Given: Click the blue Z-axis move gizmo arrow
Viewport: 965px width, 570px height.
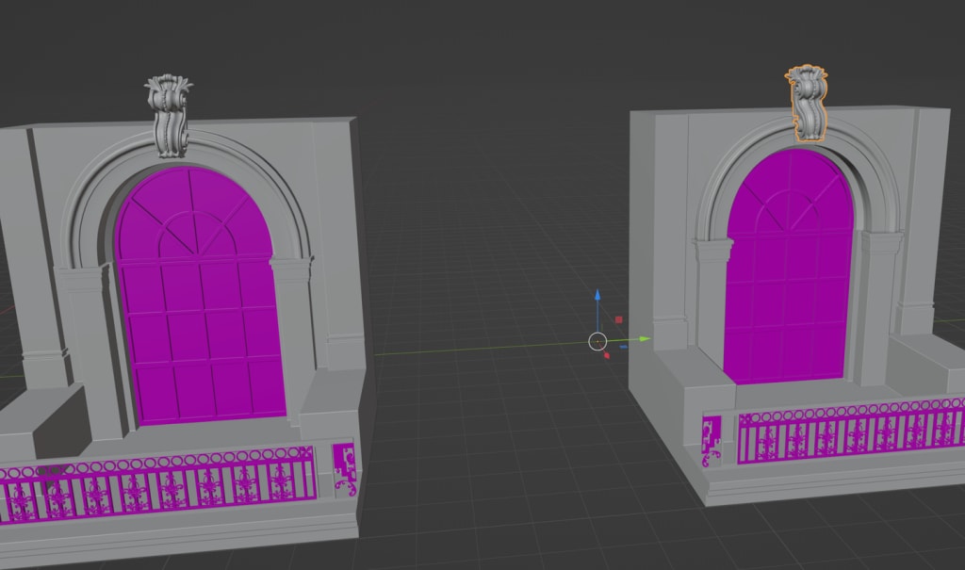Looking at the screenshot, I should click(597, 296).
